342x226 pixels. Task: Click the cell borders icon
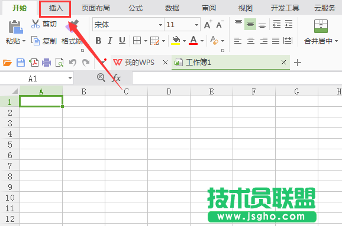137,41
